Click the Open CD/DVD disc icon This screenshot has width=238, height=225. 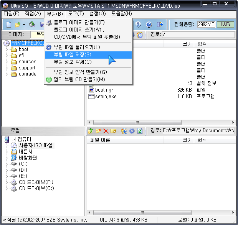(32, 25)
